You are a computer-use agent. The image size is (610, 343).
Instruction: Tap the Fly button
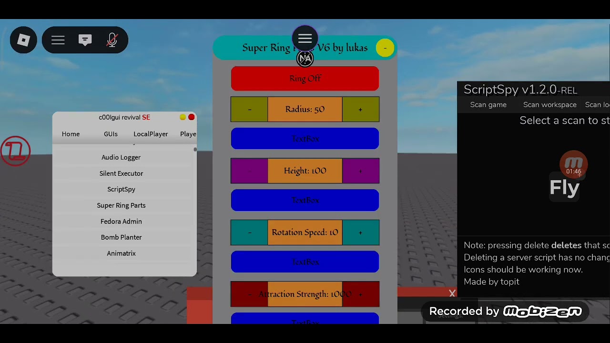pyautogui.click(x=564, y=188)
